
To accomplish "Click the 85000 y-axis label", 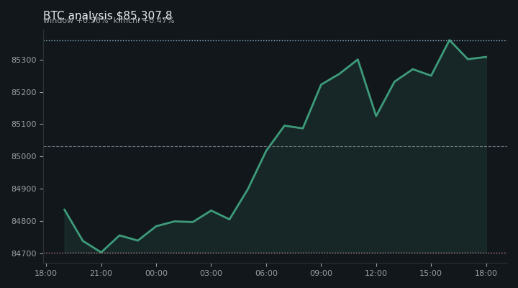I will [24, 156].
